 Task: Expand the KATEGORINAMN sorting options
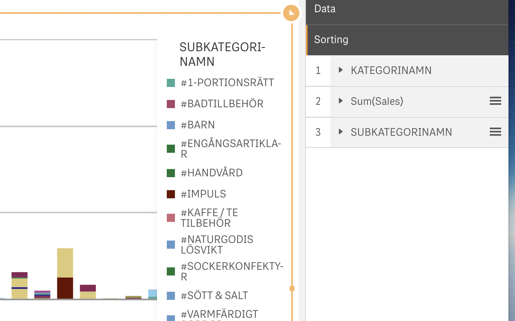tap(341, 70)
